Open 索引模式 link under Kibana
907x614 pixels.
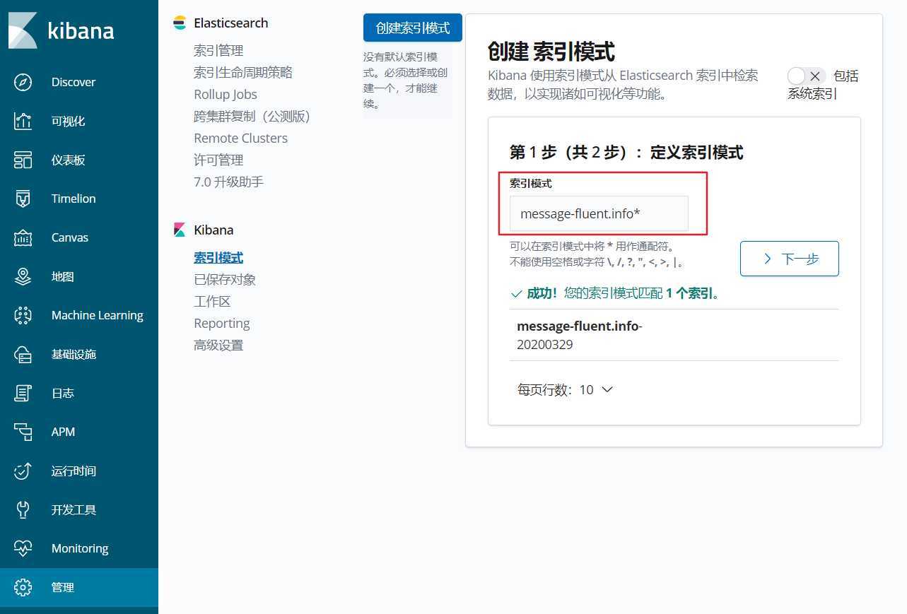tap(218, 258)
